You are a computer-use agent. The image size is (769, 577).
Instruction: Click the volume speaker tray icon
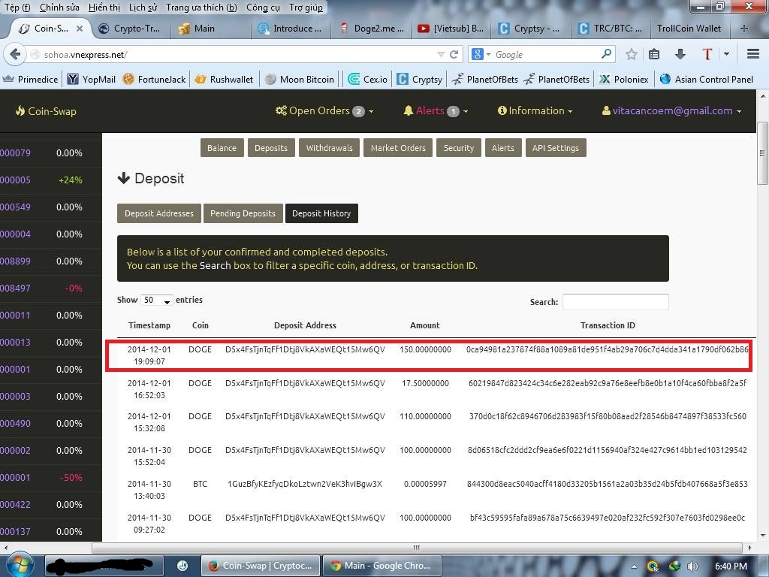(x=692, y=566)
